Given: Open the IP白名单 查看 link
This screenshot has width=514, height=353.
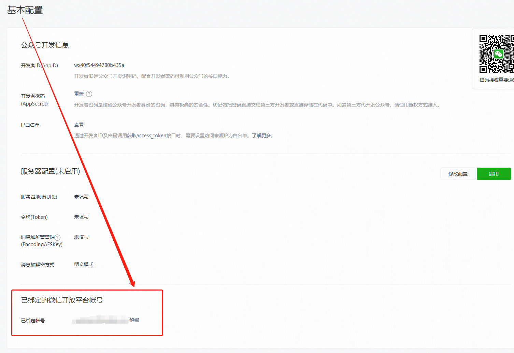Looking at the screenshot, I should click(x=79, y=125).
